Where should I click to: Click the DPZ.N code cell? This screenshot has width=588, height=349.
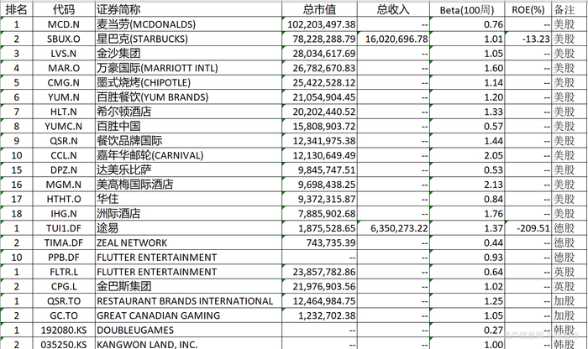[x=64, y=170]
